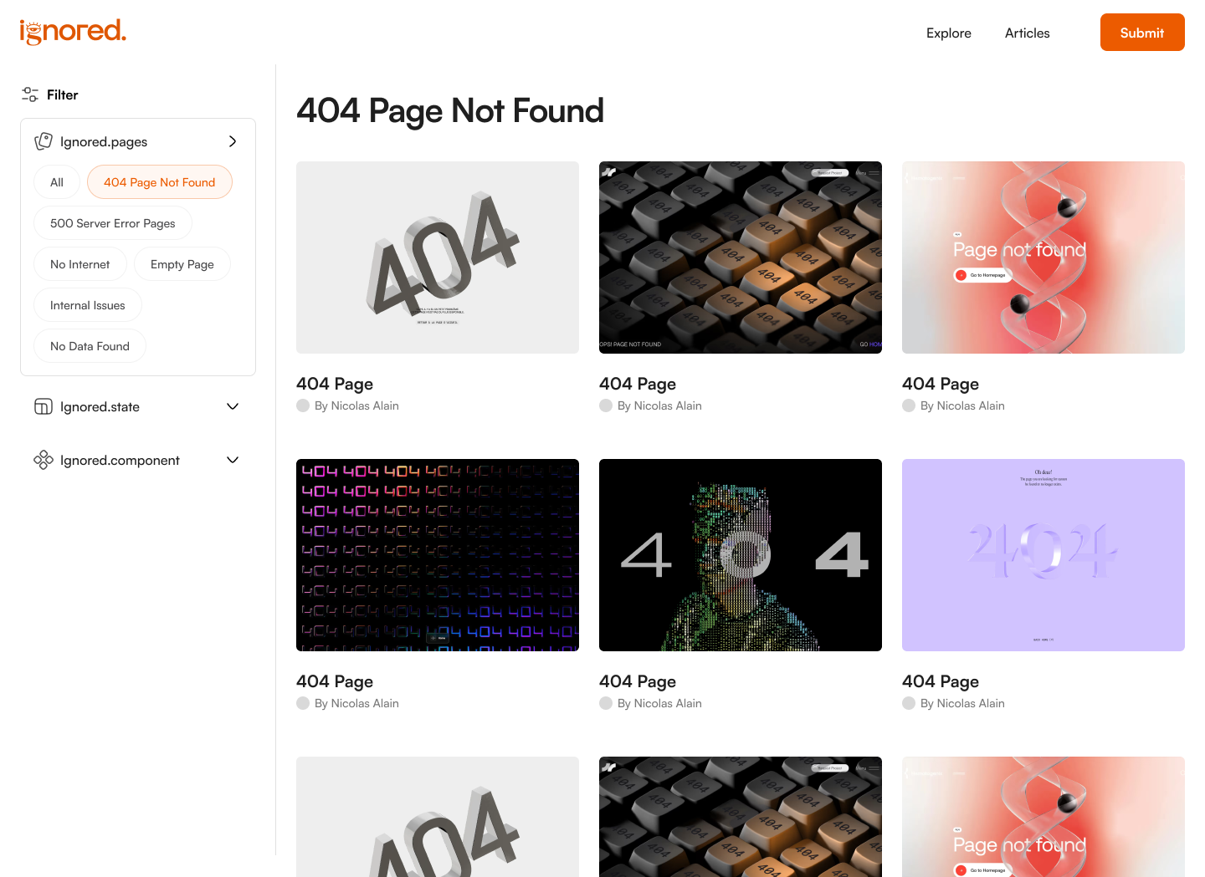The width and height of the screenshot is (1205, 877).
Task: Click the 404 Page Not Found heading
Action: coord(450,110)
